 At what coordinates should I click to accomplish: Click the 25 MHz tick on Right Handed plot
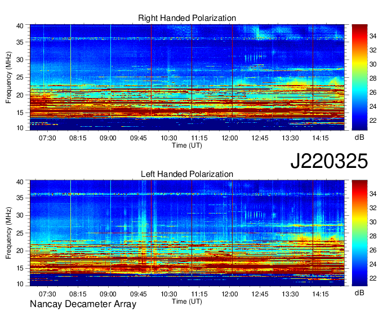click(x=20, y=77)
